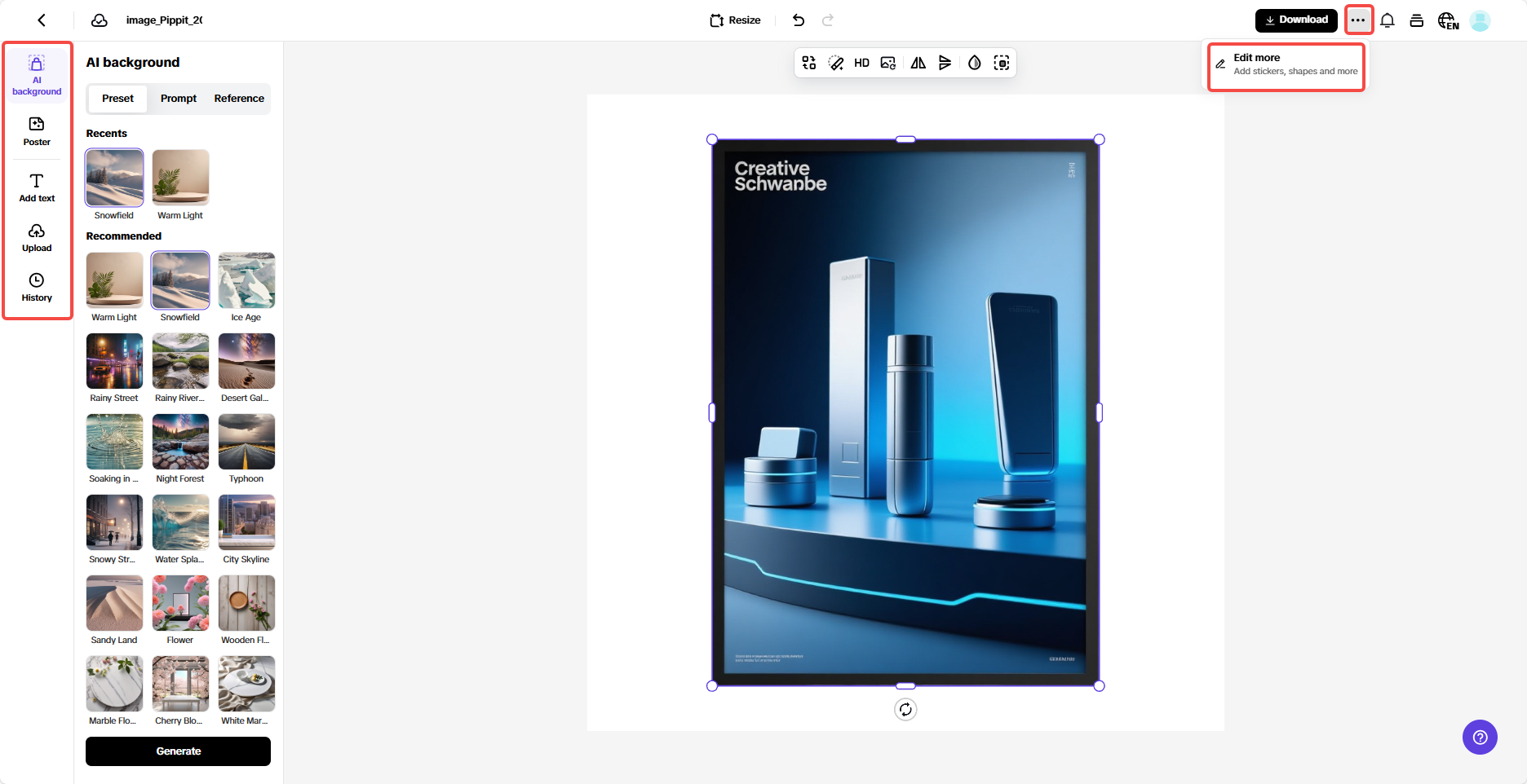The image size is (1527, 784).
Task: Apply HD upscale to the image
Action: tap(862, 63)
